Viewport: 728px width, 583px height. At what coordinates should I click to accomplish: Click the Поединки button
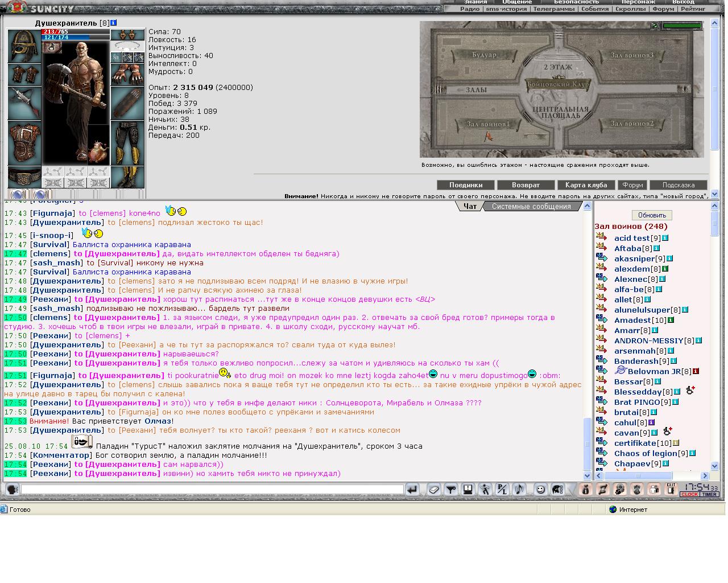(466, 185)
